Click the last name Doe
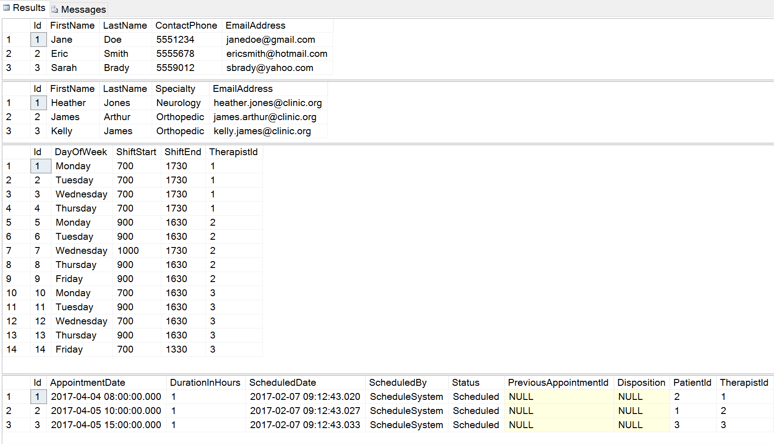The width and height of the screenshot is (774, 444). [x=126, y=40]
